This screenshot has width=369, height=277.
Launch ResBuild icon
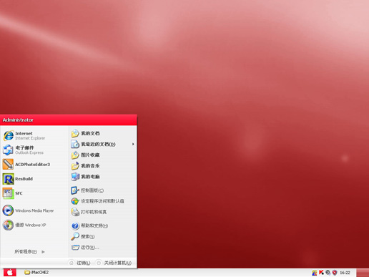click(8, 179)
